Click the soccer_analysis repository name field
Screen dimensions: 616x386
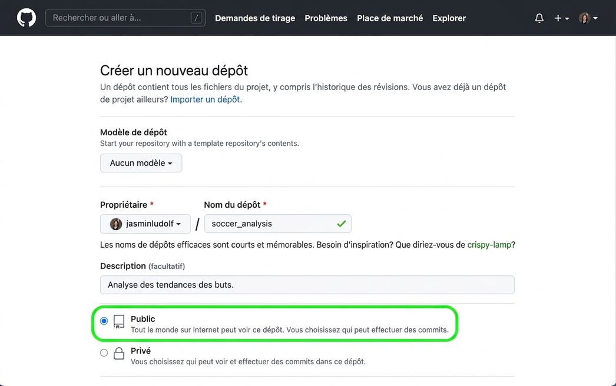(278, 224)
